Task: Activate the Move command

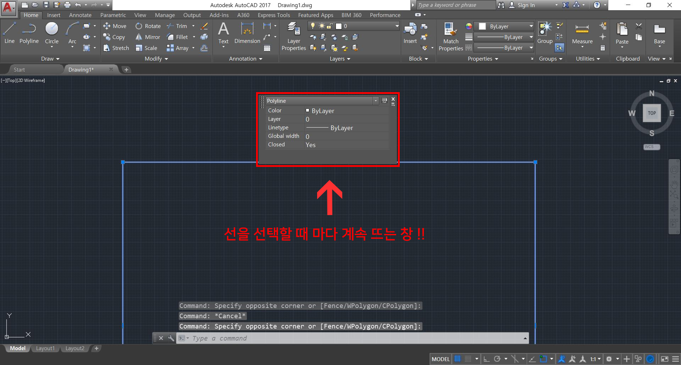Action: click(x=115, y=26)
